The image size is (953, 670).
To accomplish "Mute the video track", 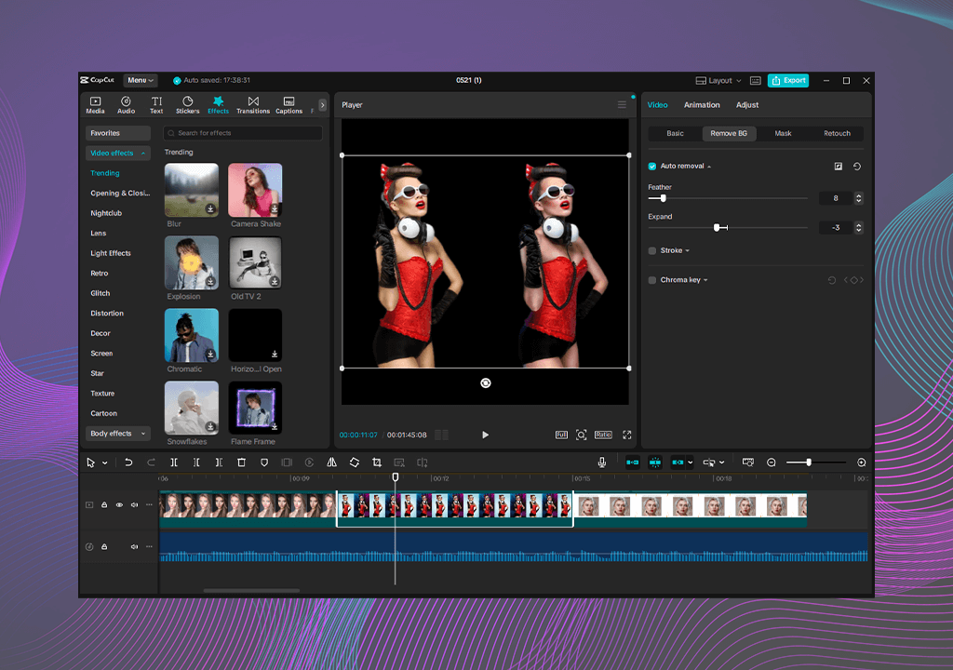I will [134, 505].
